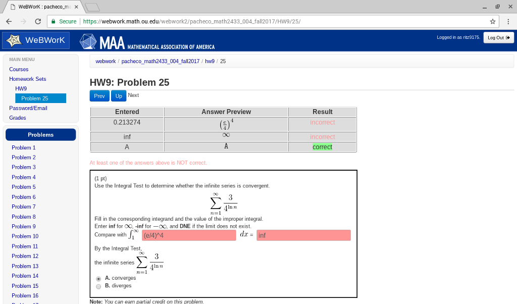This screenshot has height=304, width=517.
Task: Click the Log Out button
Action: 498,37
